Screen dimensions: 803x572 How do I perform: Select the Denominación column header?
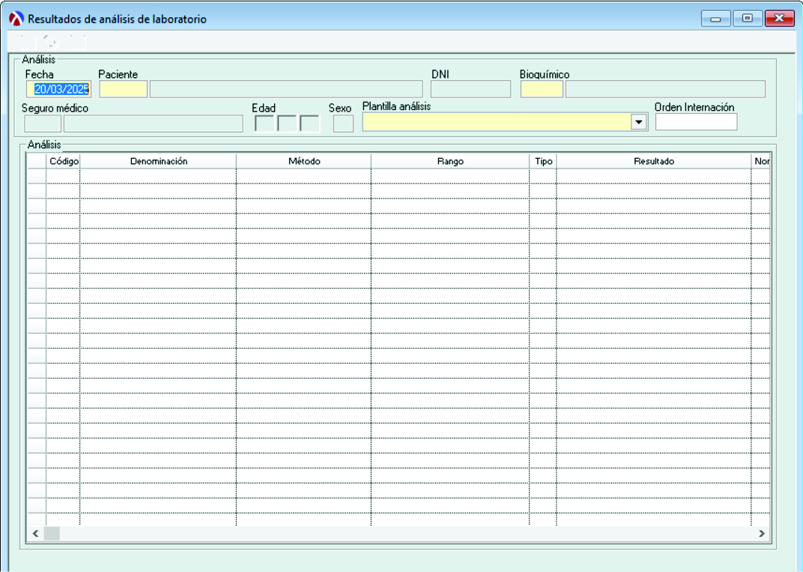click(x=158, y=161)
